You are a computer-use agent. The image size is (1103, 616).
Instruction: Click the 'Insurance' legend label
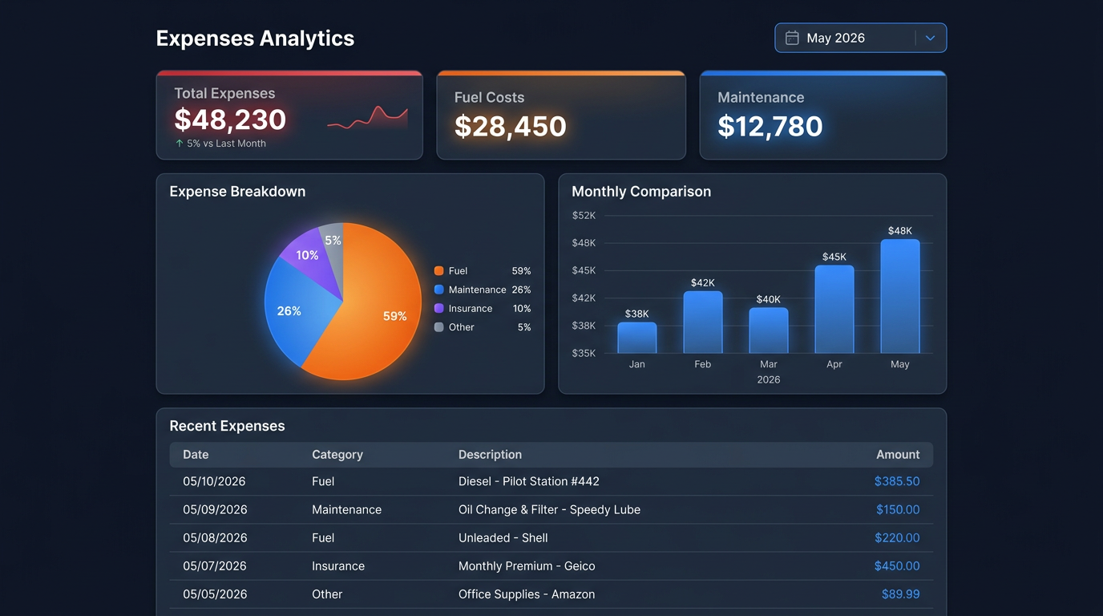(x=471, y=308)
